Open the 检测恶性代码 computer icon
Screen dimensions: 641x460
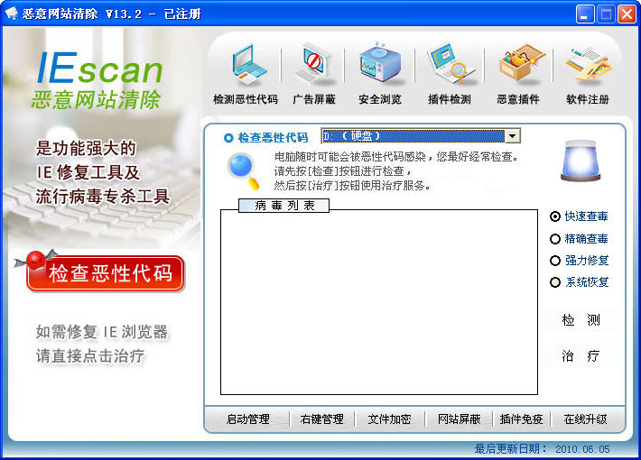[245, 64]
